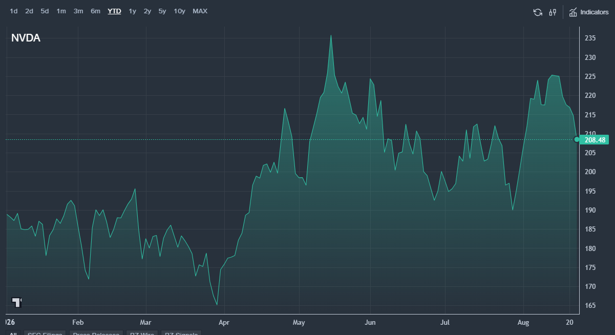The image size is (615, 335).
Task: View the 10y chart range
Action: [179, 11]
